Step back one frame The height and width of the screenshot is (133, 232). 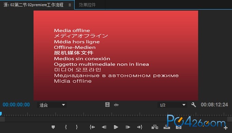(104, 127)
